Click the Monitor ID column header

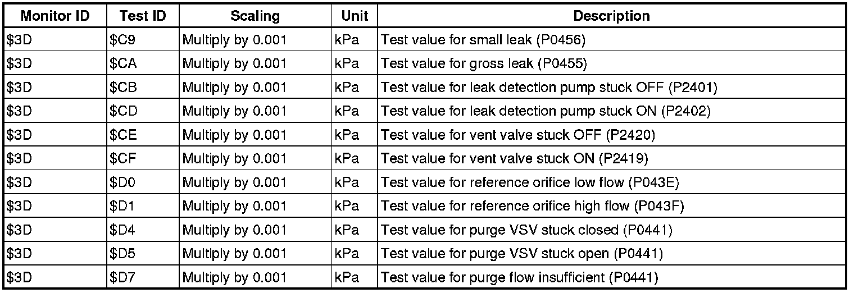[x=55, y=16]
